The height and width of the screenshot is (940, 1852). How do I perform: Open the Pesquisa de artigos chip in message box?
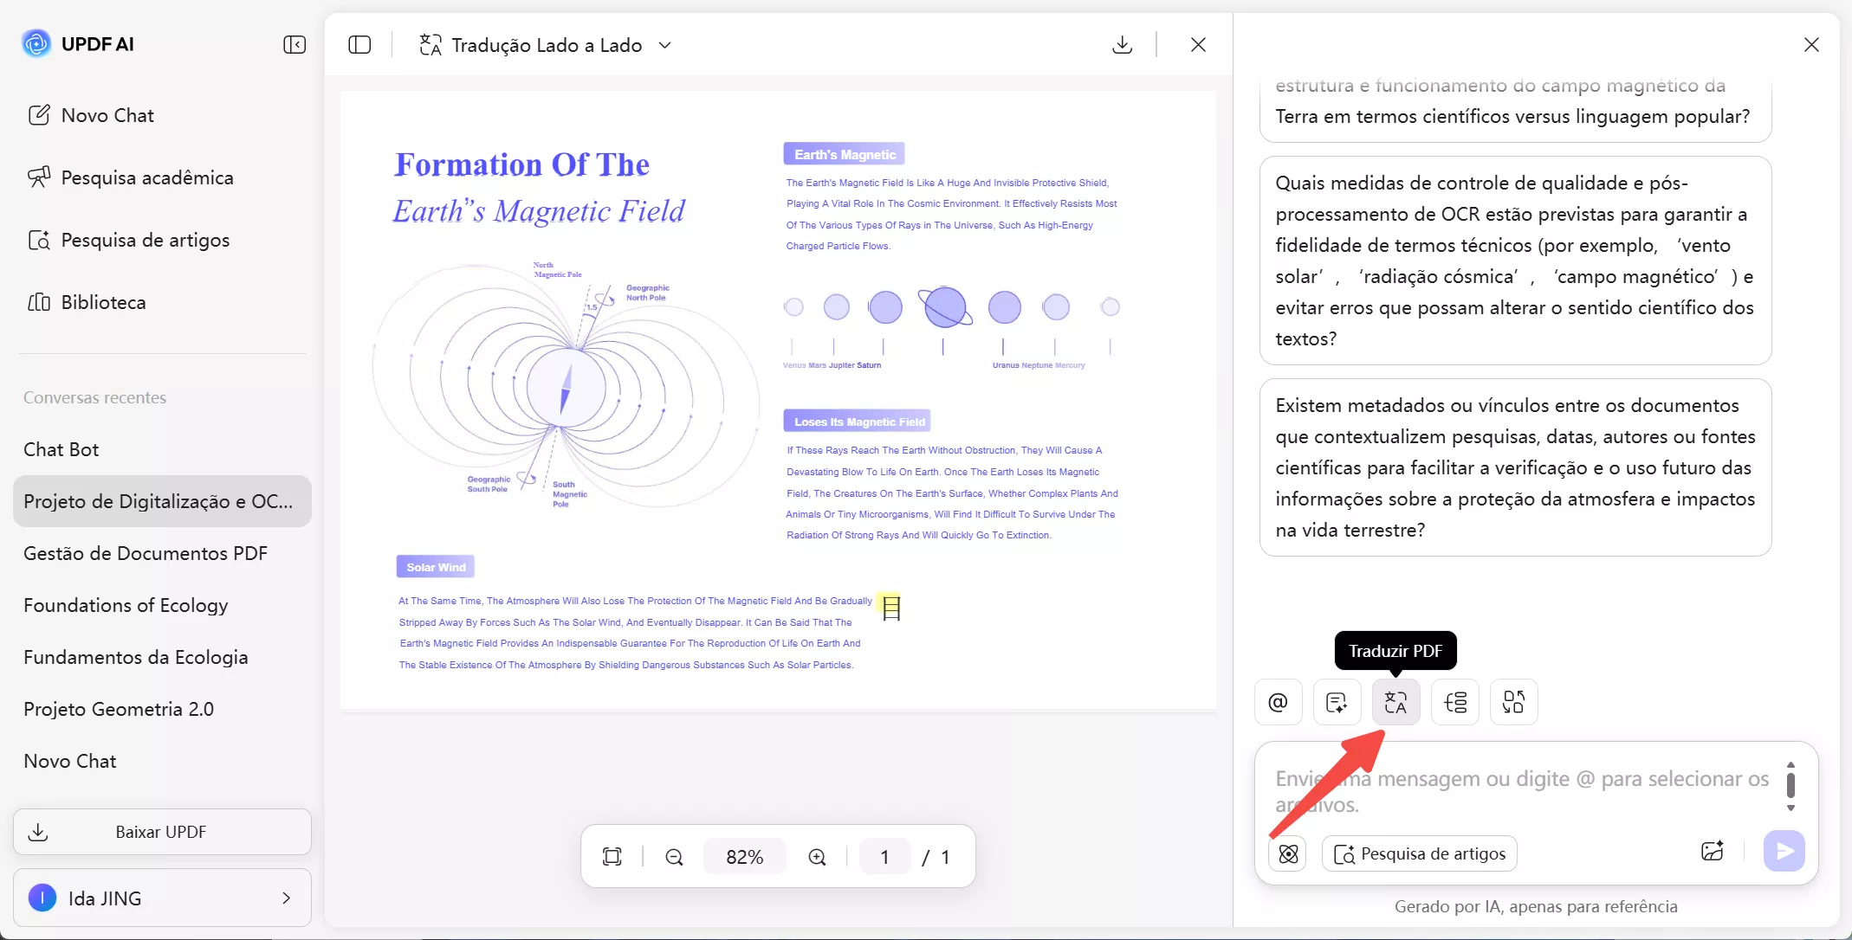coord(1419,854)
